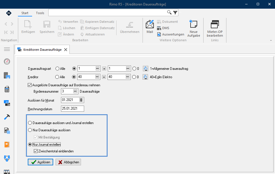Select Daueraufräge auslösen und Journal erstellen

click(x=30, y=123)
